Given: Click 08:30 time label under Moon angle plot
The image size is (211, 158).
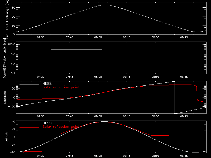Looking at the screenshot, I should [x=155, y=77].
